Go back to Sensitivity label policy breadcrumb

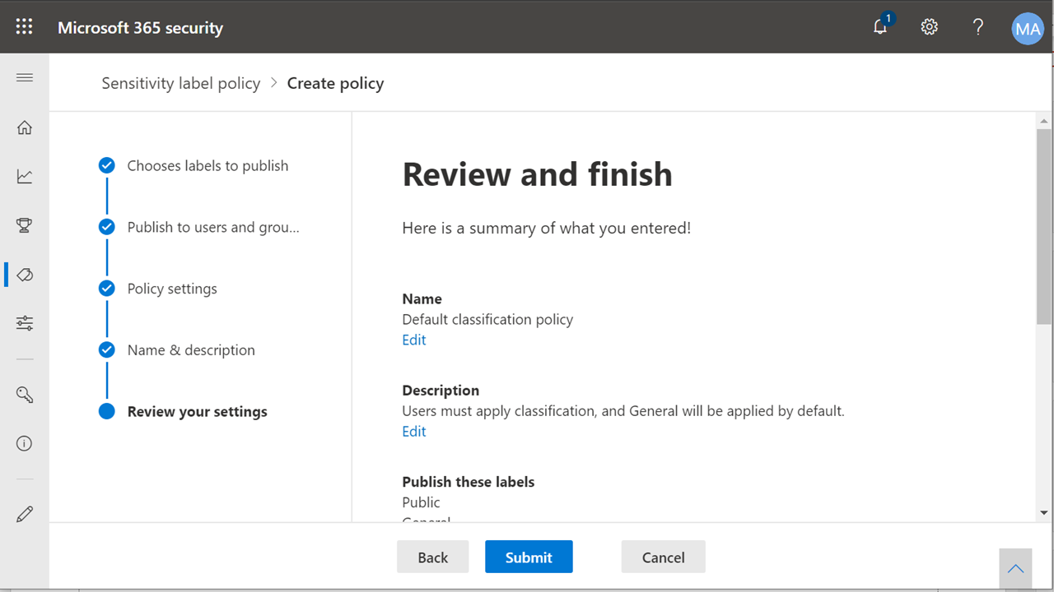[x=181, y=83]
